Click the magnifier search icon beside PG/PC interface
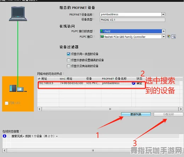The width and height of the screenshot is (184, 157). point(173,37)
